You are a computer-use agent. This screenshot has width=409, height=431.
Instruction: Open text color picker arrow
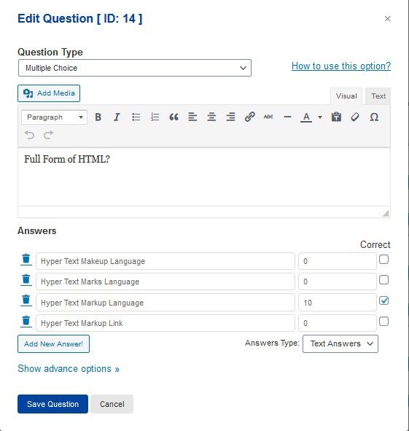tap(320, 117)
